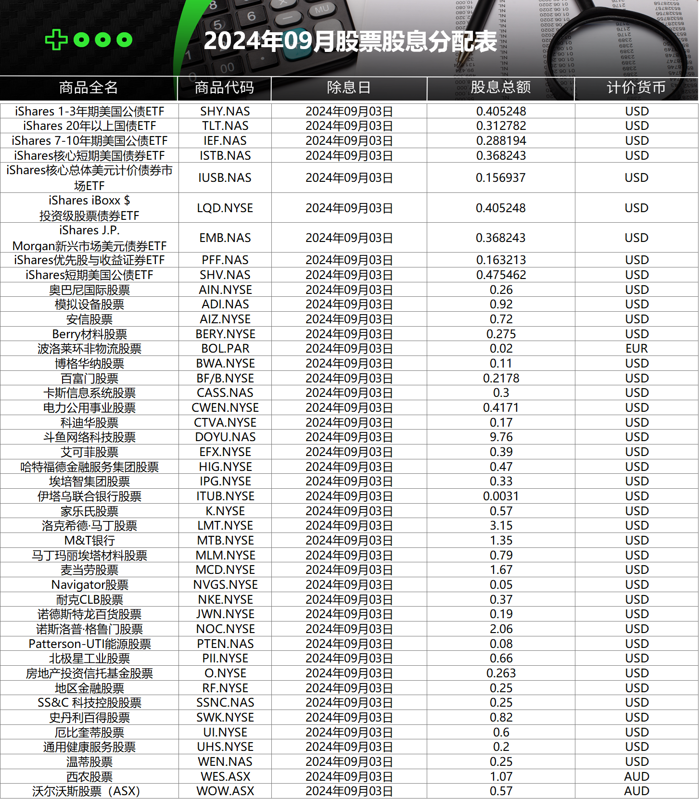
Task: Select the WOW.ASX code cell
Action: pos(225,791)
